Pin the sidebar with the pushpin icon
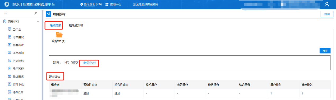 click(36, 13)
